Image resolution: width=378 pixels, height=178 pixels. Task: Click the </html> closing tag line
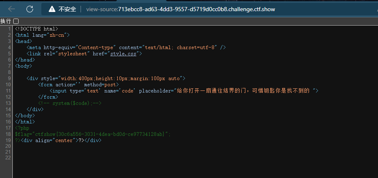coord(25,122)
